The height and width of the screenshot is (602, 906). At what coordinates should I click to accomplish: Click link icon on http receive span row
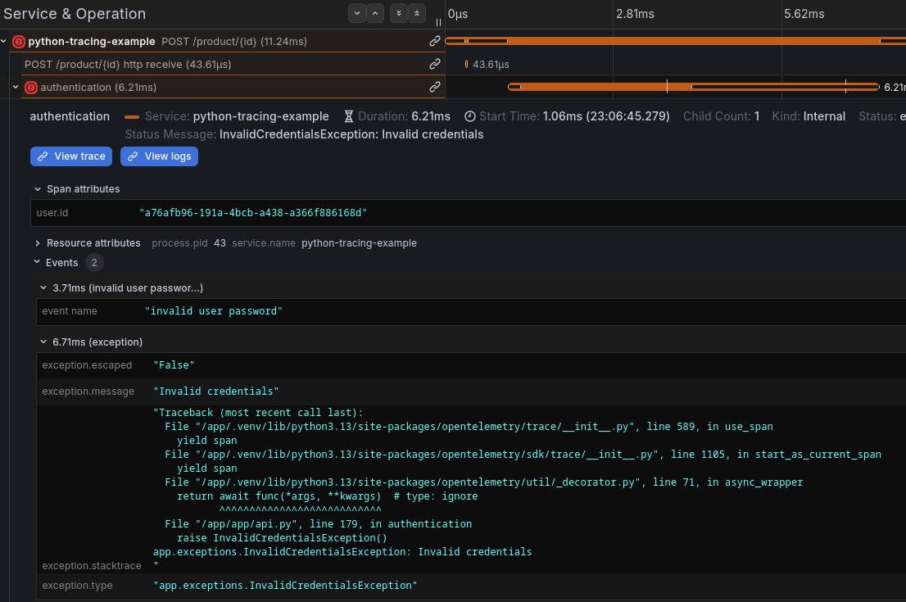435,64
